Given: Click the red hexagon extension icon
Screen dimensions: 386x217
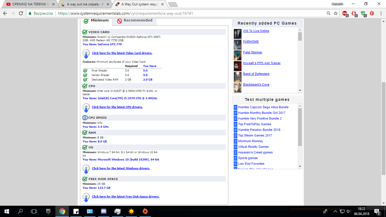Looking at the screenshot, I should point(372,13).
